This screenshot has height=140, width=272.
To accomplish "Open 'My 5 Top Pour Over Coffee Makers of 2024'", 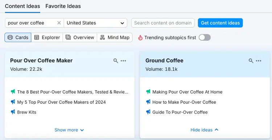I will pos(61,102).
